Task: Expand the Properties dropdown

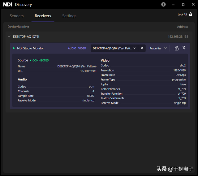Action: [x=158, y=48]
